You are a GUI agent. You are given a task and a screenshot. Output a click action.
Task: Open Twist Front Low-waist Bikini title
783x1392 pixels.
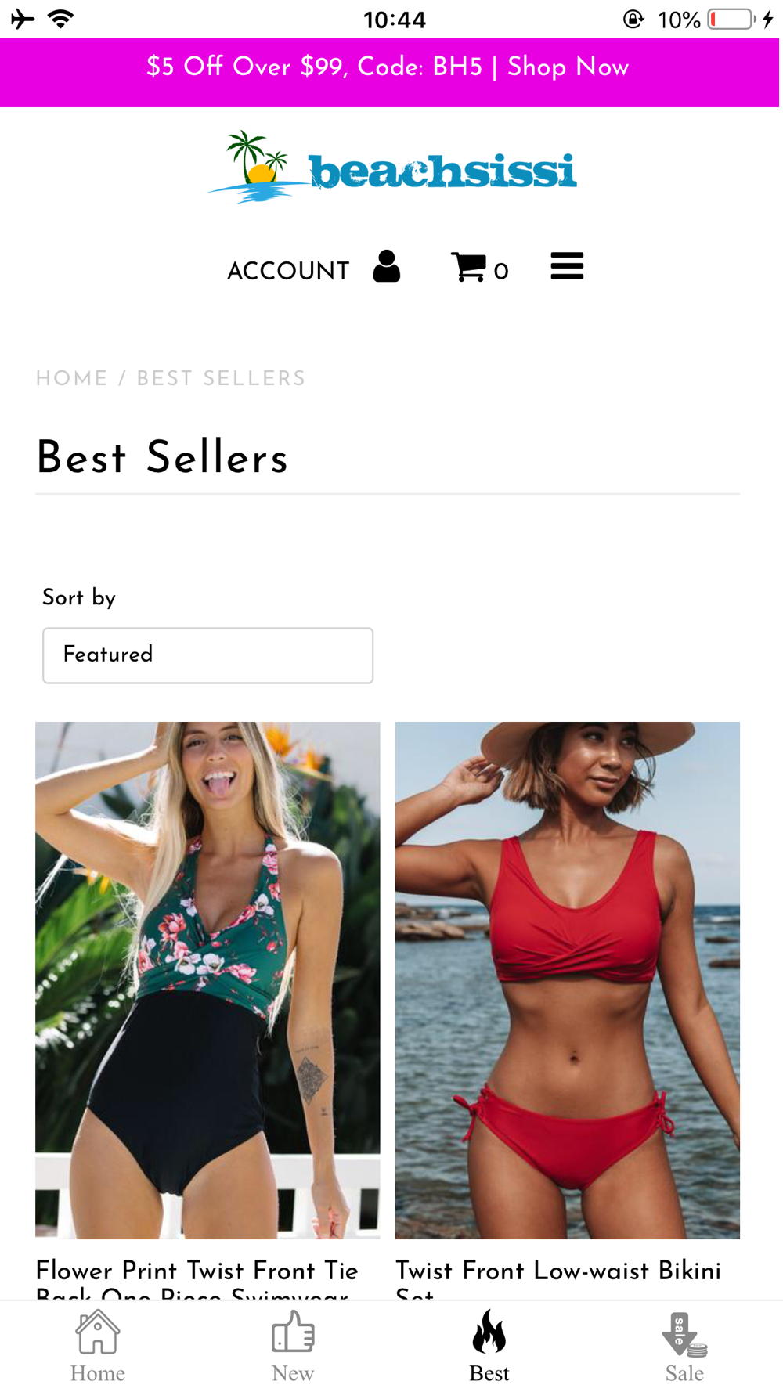click(558, 1278)
